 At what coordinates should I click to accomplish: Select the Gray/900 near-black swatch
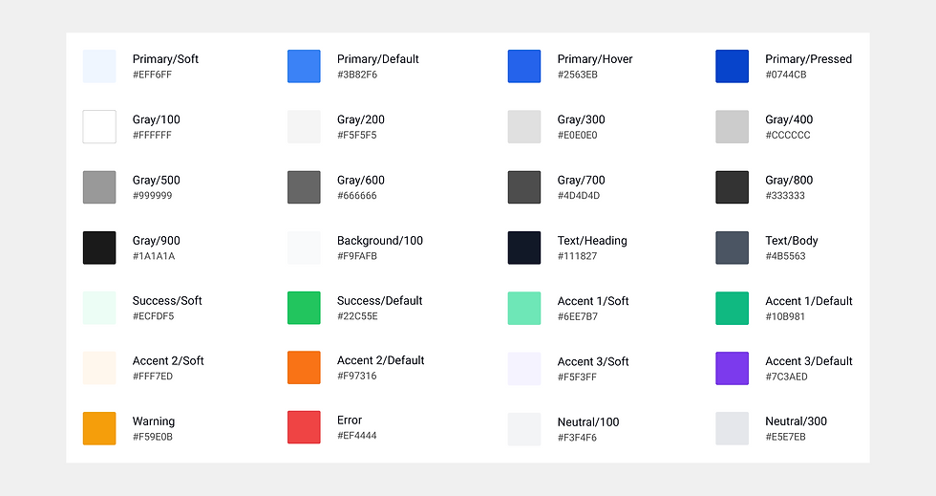pos(99,248)
